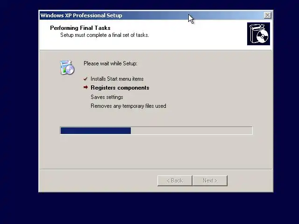Click 'Removes any temporary files used' step
The image size is (299, 224).
tap(128, 106)
